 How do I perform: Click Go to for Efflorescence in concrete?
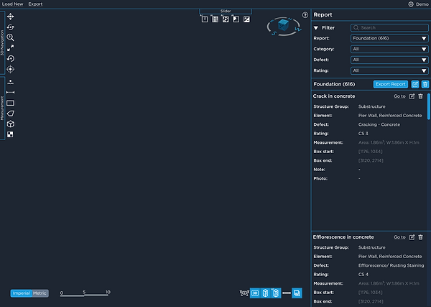click(399, 237)
